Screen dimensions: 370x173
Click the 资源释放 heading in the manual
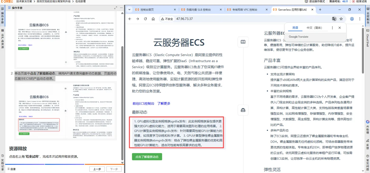18,148
